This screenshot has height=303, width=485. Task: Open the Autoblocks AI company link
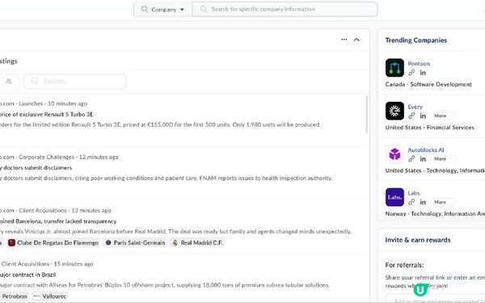pyautogui.click(x=426, y=150)
